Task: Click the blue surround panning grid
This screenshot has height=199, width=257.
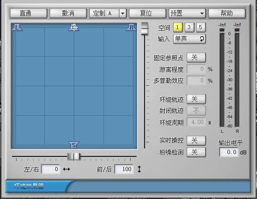Action: pyautogui.click(x=74, y=86)
